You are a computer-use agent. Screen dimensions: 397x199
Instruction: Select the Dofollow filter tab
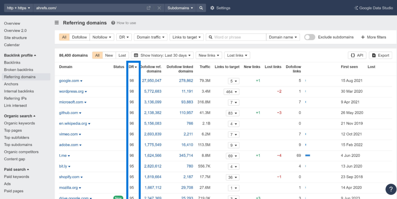point(79,37)
